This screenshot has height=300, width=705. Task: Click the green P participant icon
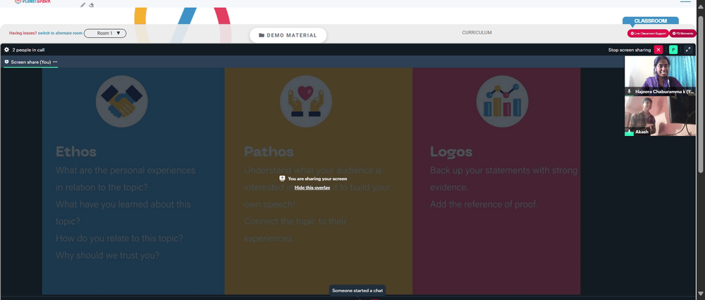click(673, 50)
